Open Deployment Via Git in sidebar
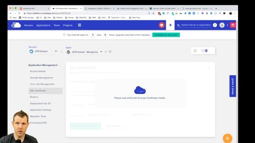This screenshot has width=255, height=143. point(40,103)
